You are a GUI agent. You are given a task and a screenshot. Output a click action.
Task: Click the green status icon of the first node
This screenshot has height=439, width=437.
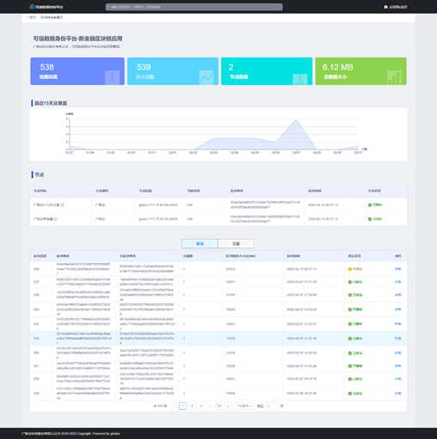370,205
